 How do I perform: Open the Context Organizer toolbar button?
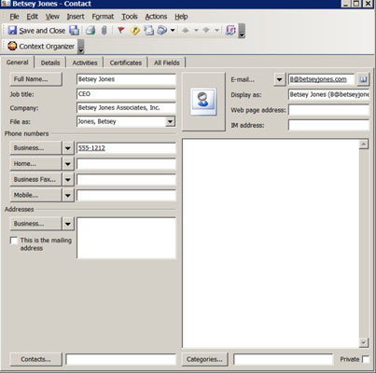point(41,47)
